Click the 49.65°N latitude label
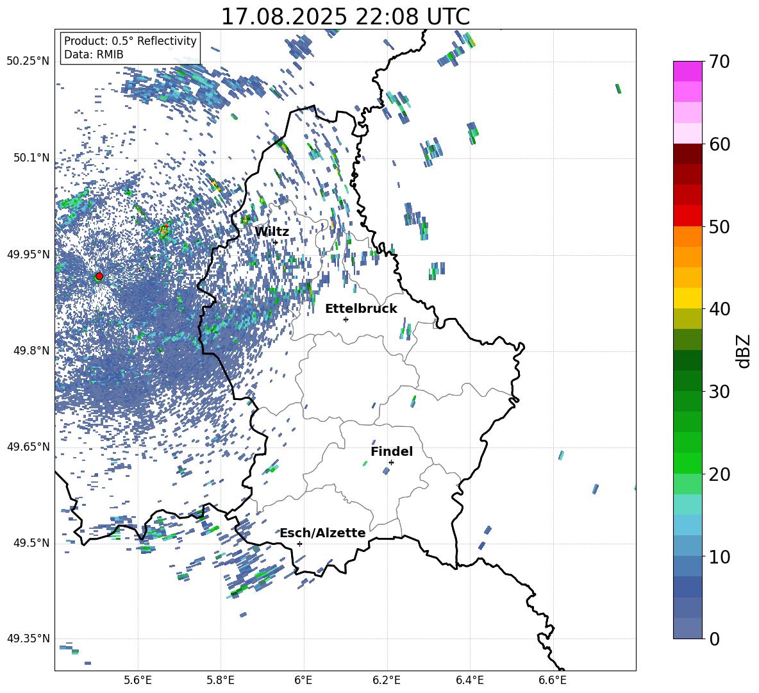This screenshot has width=759, height=693. 28,447
